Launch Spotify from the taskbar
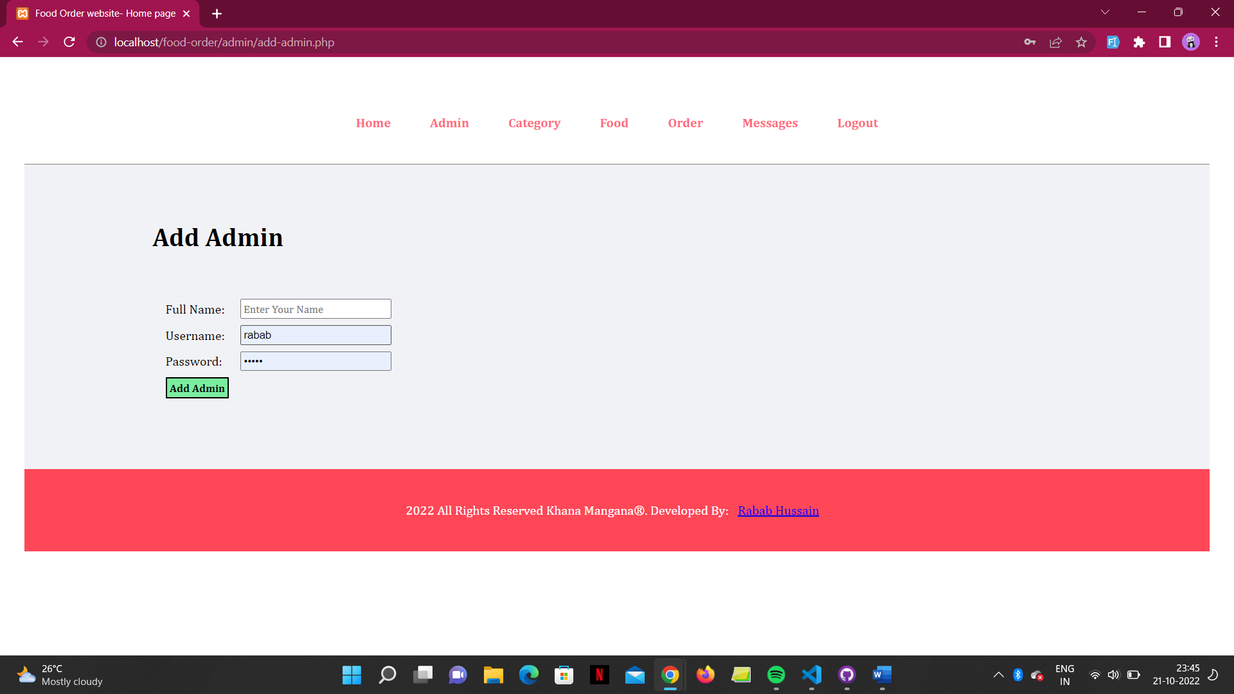This screenshot has width=1234, height=694. (776, 675)
